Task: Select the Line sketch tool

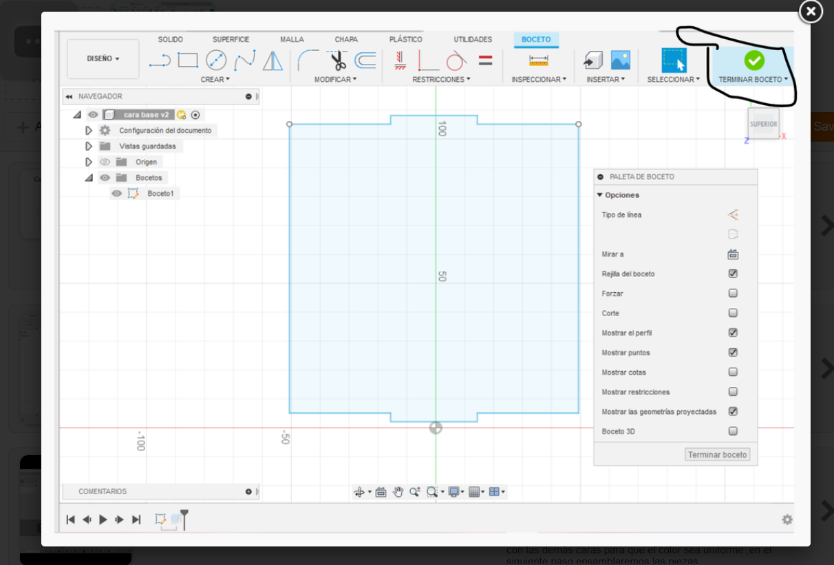Action: click(160, 60)
